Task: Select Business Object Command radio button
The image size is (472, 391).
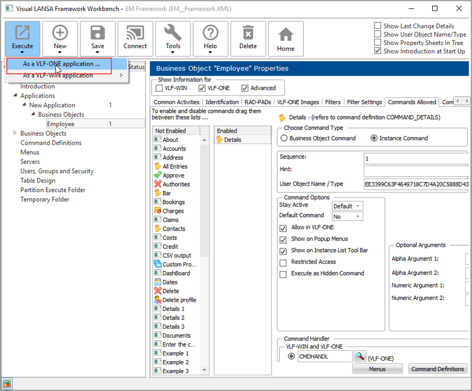Action: click(x=285, y=139)
